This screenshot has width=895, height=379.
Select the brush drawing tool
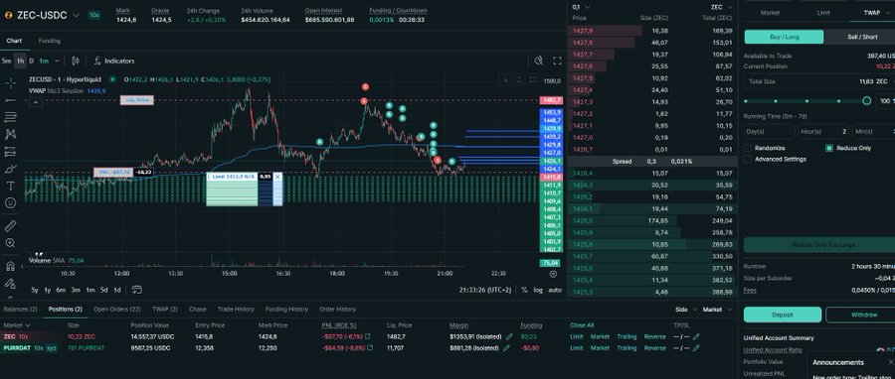10,169
